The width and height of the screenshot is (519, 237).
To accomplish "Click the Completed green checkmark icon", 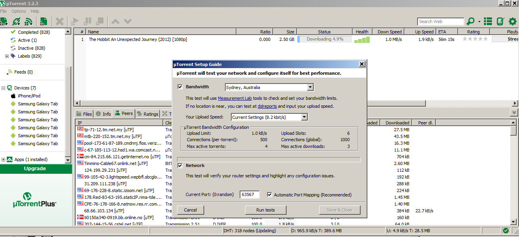I will [13, 32].
